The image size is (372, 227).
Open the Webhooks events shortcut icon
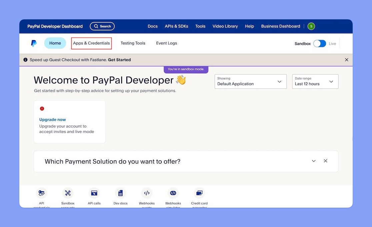tap(147, 193)
